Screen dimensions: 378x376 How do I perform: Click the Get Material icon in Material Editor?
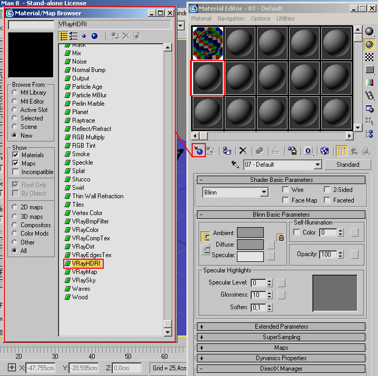pyautogui.click(x=199, y=150)
